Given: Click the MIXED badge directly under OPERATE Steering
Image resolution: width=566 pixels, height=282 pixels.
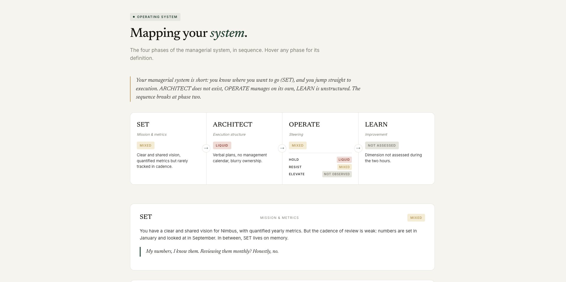Looking at the screenshot, I should coord(298,145).
